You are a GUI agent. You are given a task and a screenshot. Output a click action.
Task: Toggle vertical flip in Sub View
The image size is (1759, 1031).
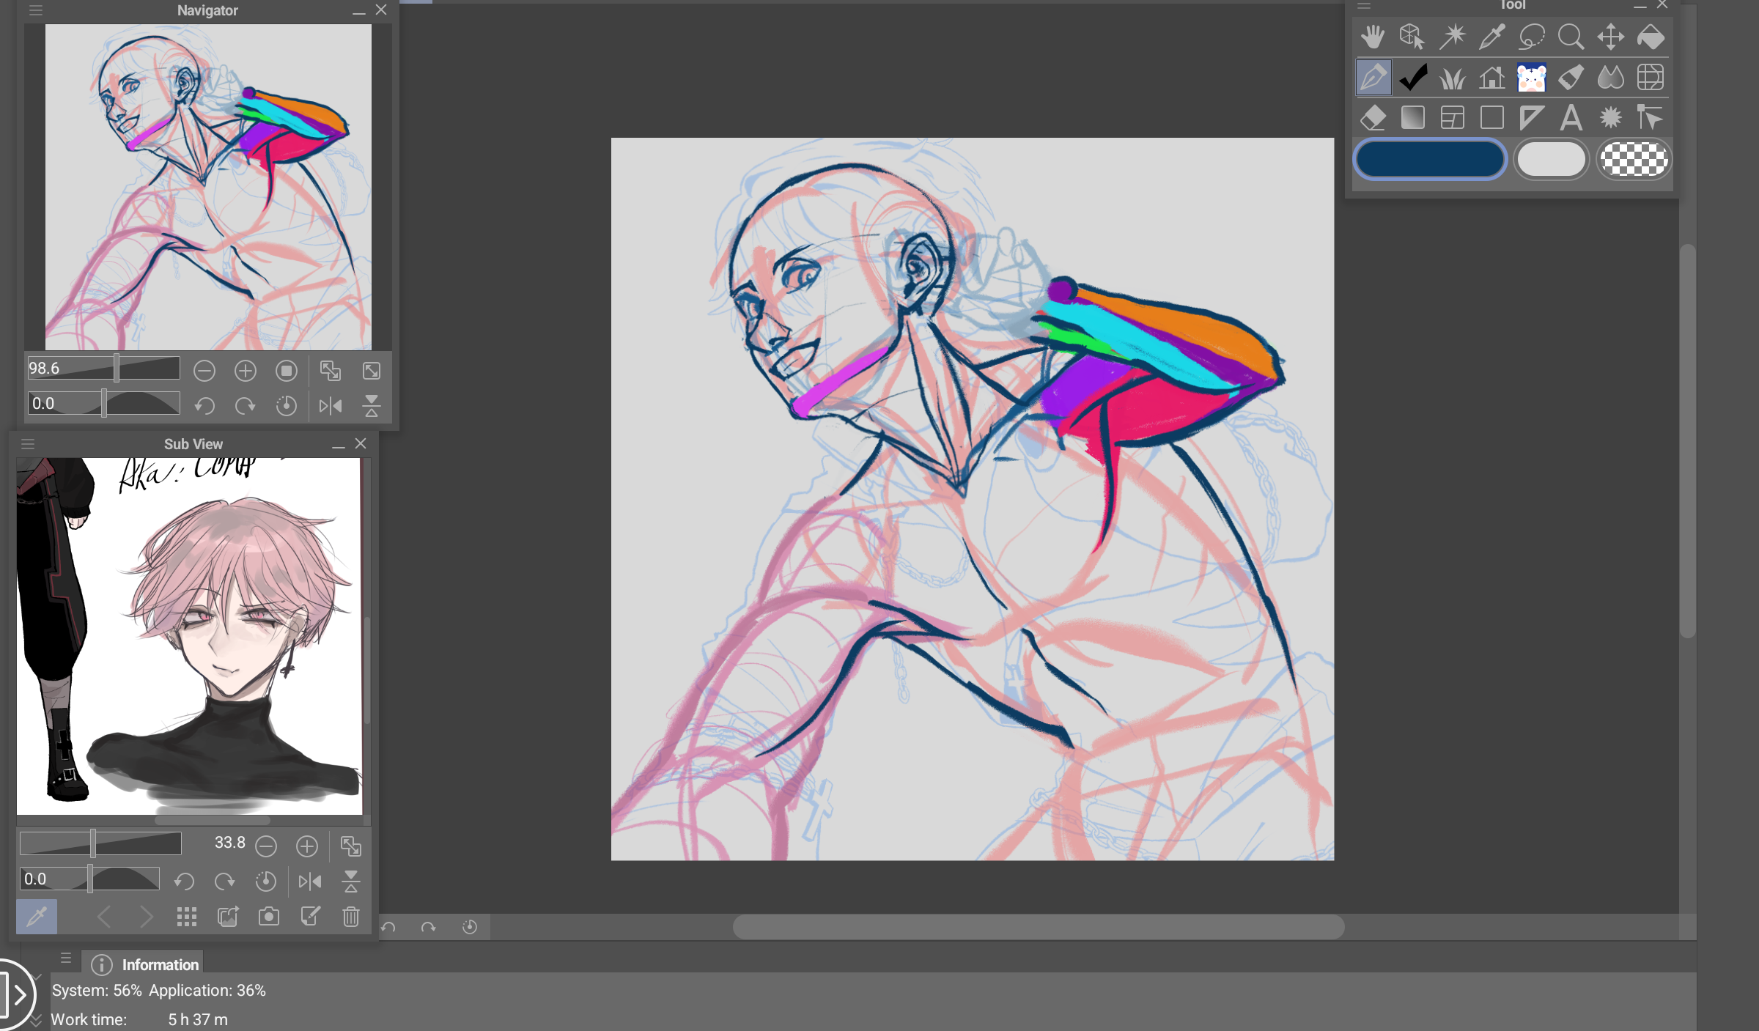point(351,881)
